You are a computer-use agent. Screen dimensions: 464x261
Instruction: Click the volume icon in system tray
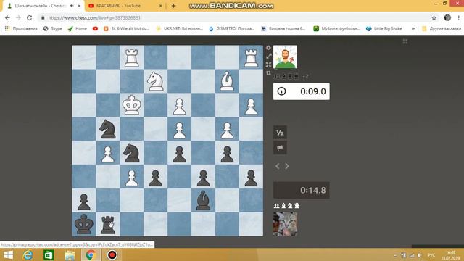click(x=419, y=255)
